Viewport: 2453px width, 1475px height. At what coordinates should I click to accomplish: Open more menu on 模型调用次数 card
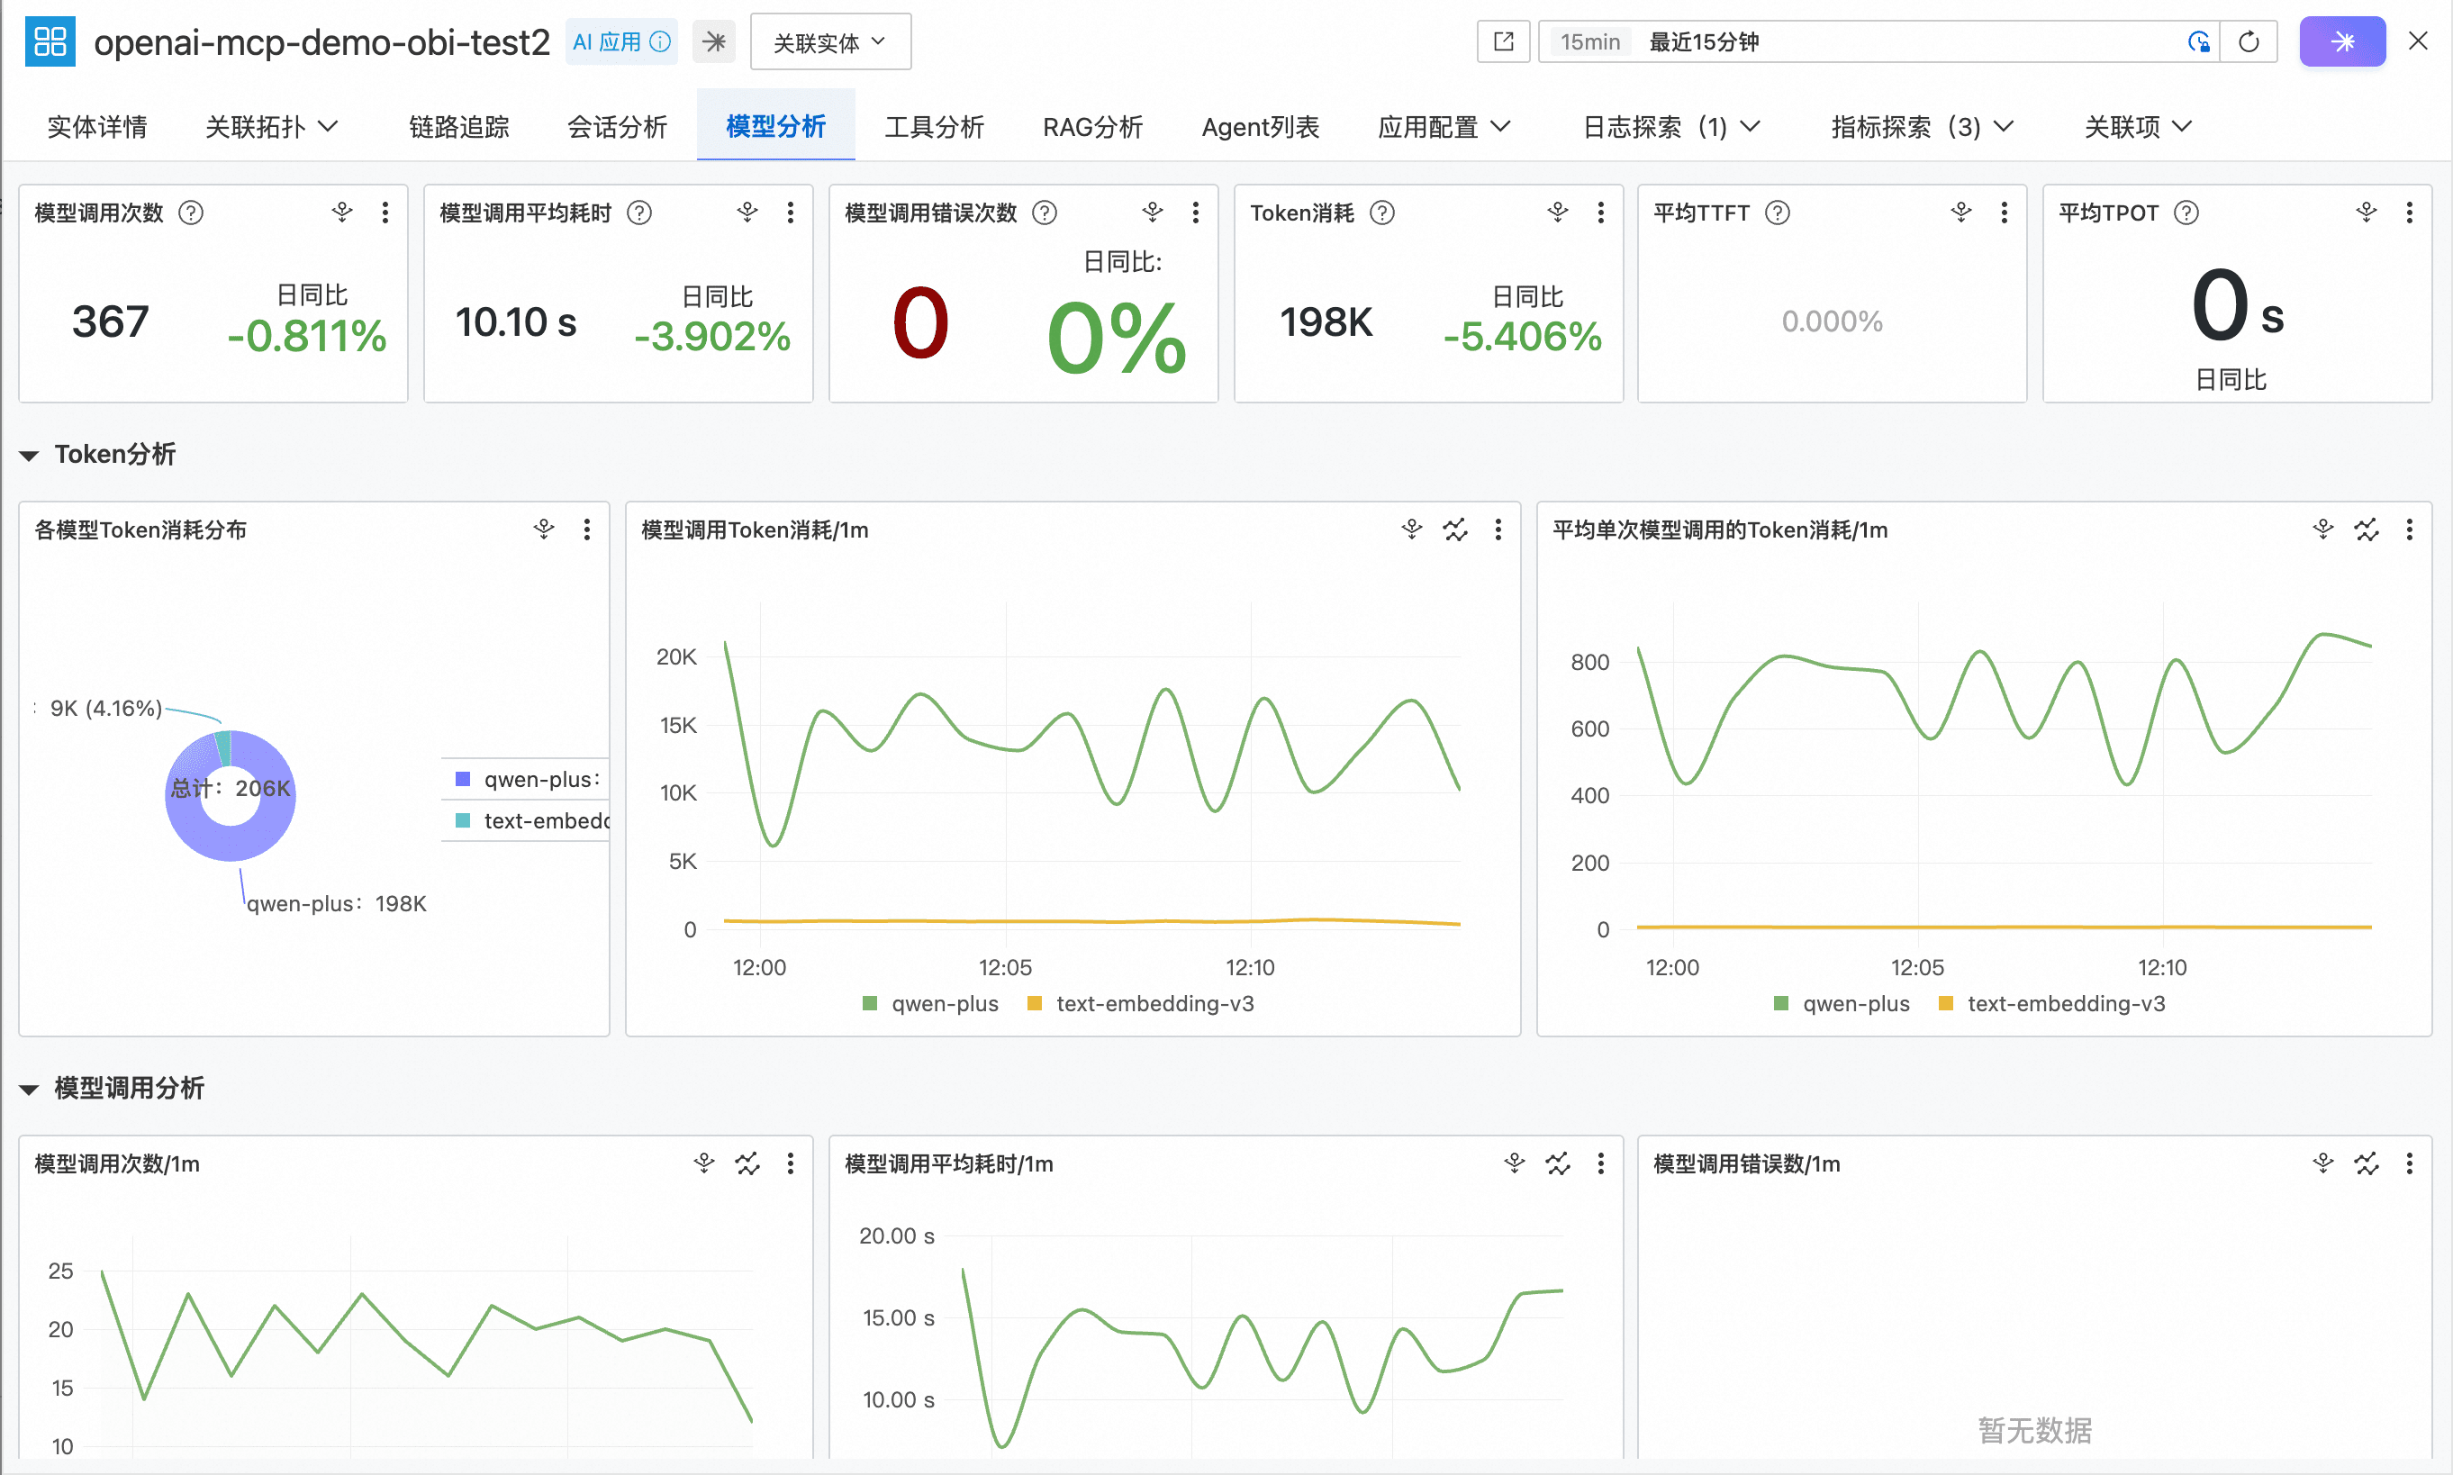click(x=385, y=213)
